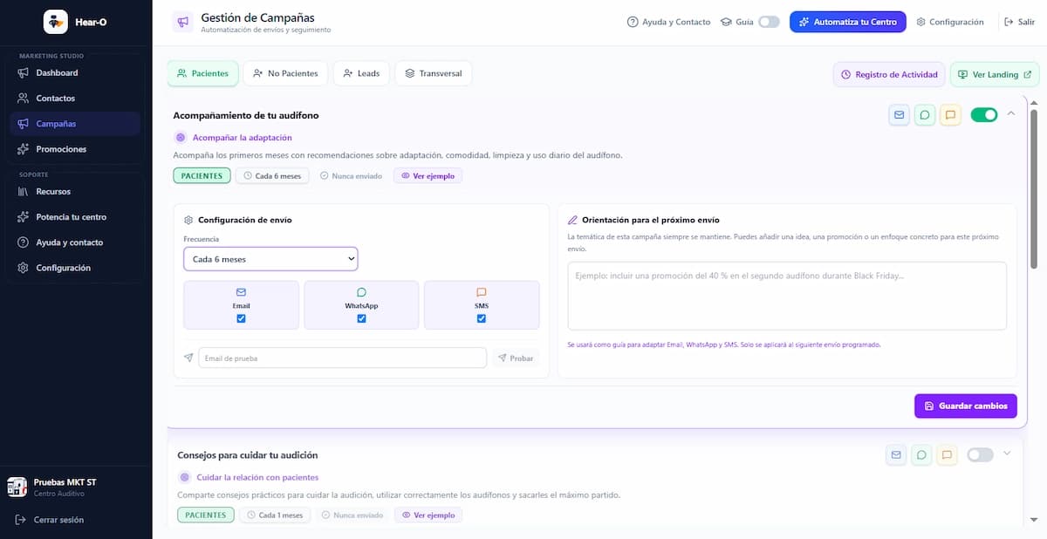Click email icon on Consejos para cuidar campaign
The width and height of the screenshot is (1047, 539).
click(895, 454)
